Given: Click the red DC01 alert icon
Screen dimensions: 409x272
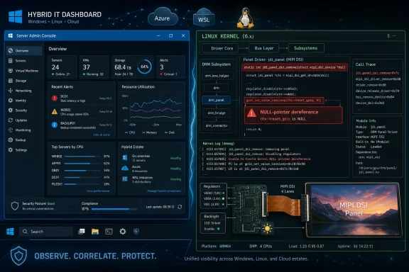Looking at the screenshot, I should (55, 98).
